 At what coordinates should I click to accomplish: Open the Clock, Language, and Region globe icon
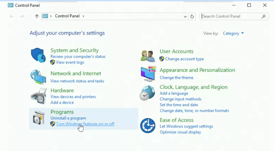click(147, 93)
